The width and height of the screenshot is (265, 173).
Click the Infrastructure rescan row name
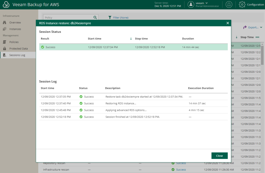[x=56, y=170]
